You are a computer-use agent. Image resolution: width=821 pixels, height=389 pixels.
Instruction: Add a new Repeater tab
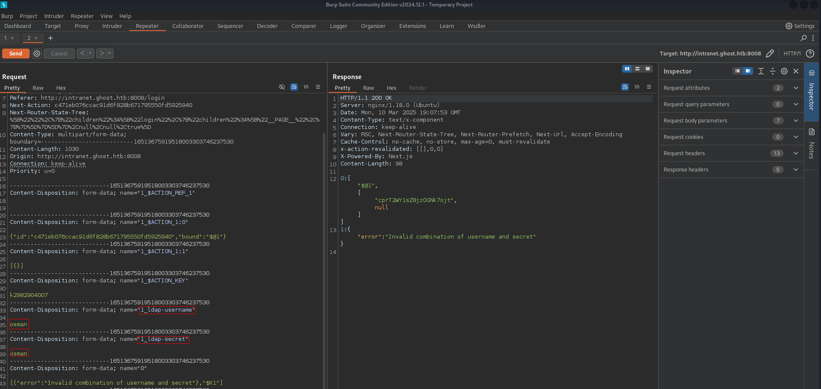point(50,38)
